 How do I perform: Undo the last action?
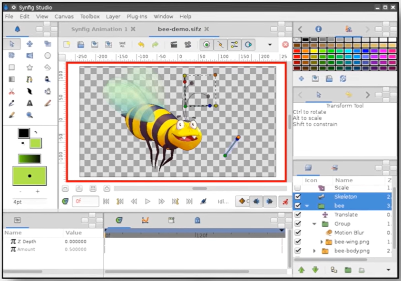(x=141, y=45)
